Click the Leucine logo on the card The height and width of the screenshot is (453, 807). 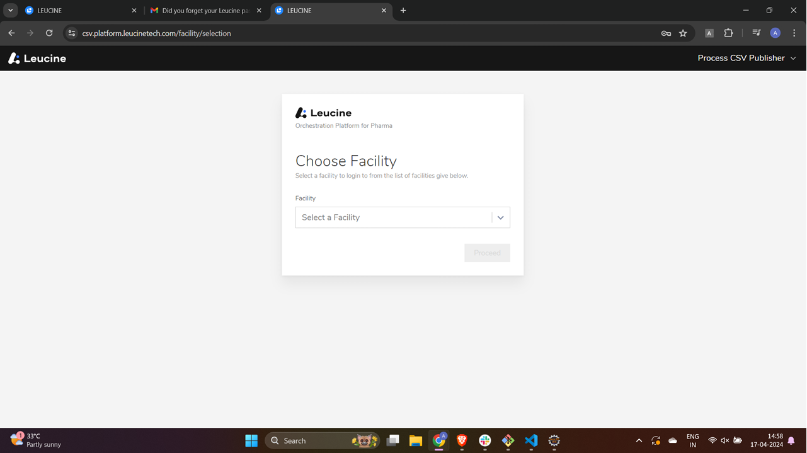coord(324,113)
